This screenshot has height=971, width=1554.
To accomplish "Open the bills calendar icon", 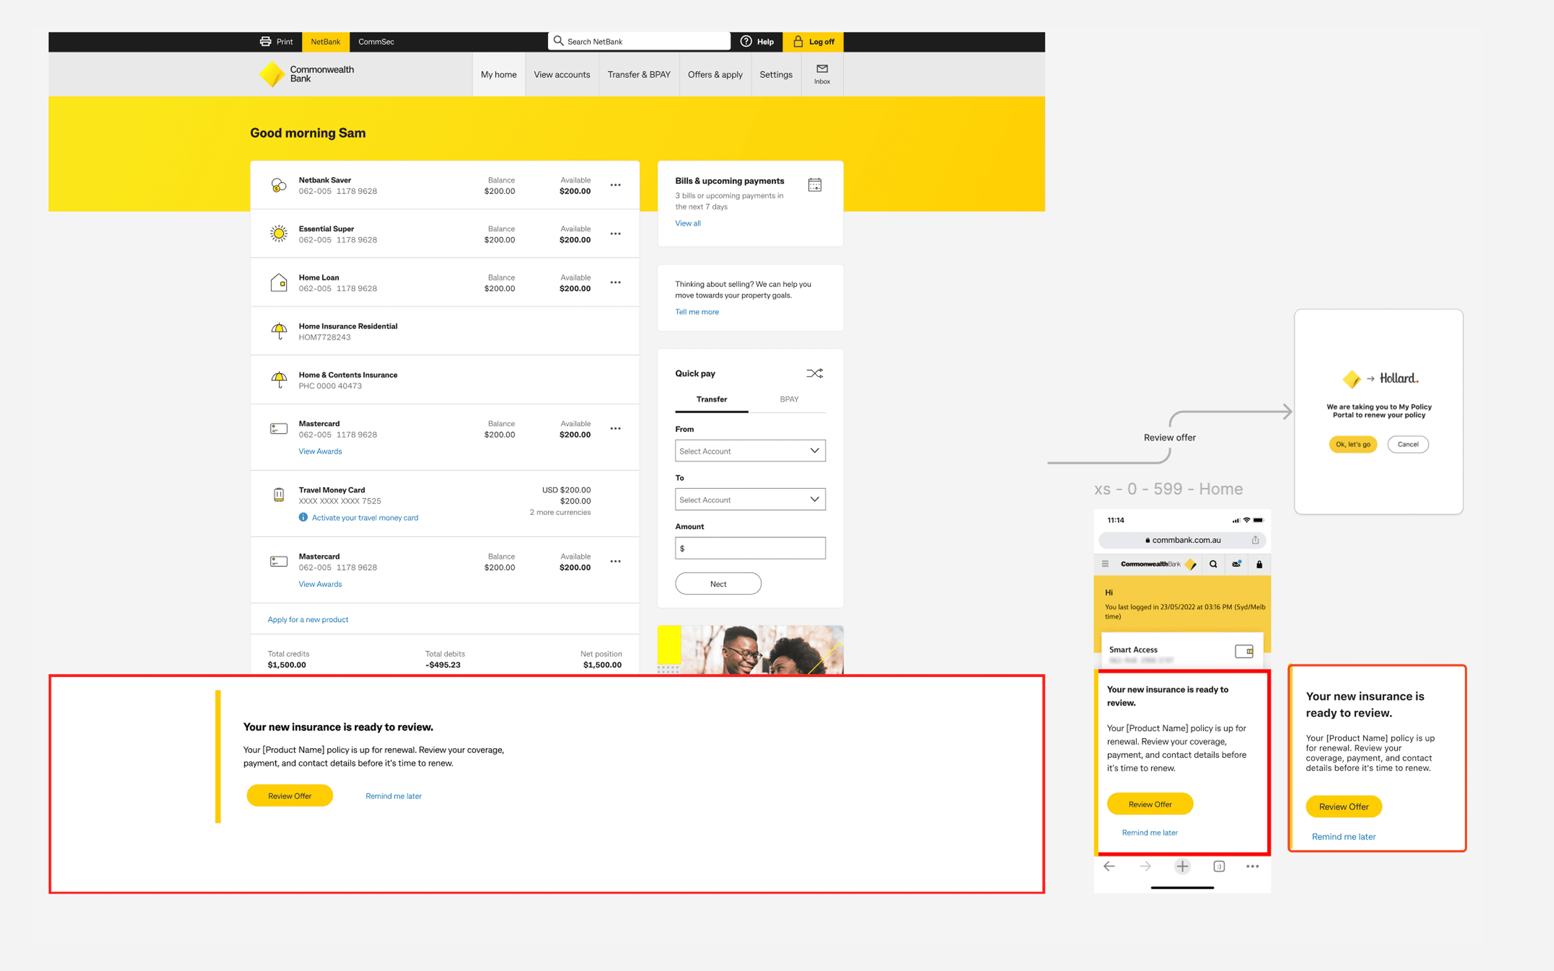I will (814, 185).
